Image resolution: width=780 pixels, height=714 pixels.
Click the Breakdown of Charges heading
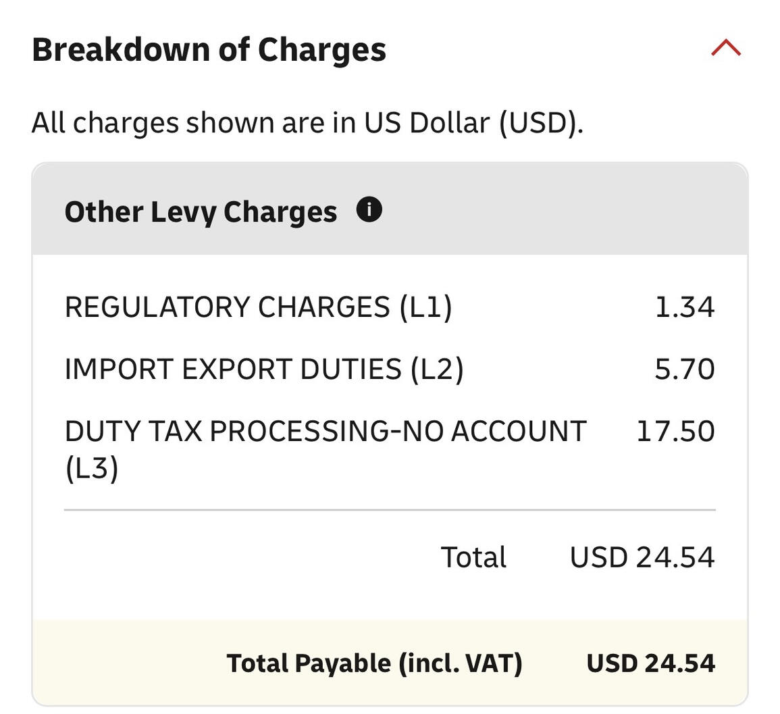pyautogui.click(x=209, y=49)
